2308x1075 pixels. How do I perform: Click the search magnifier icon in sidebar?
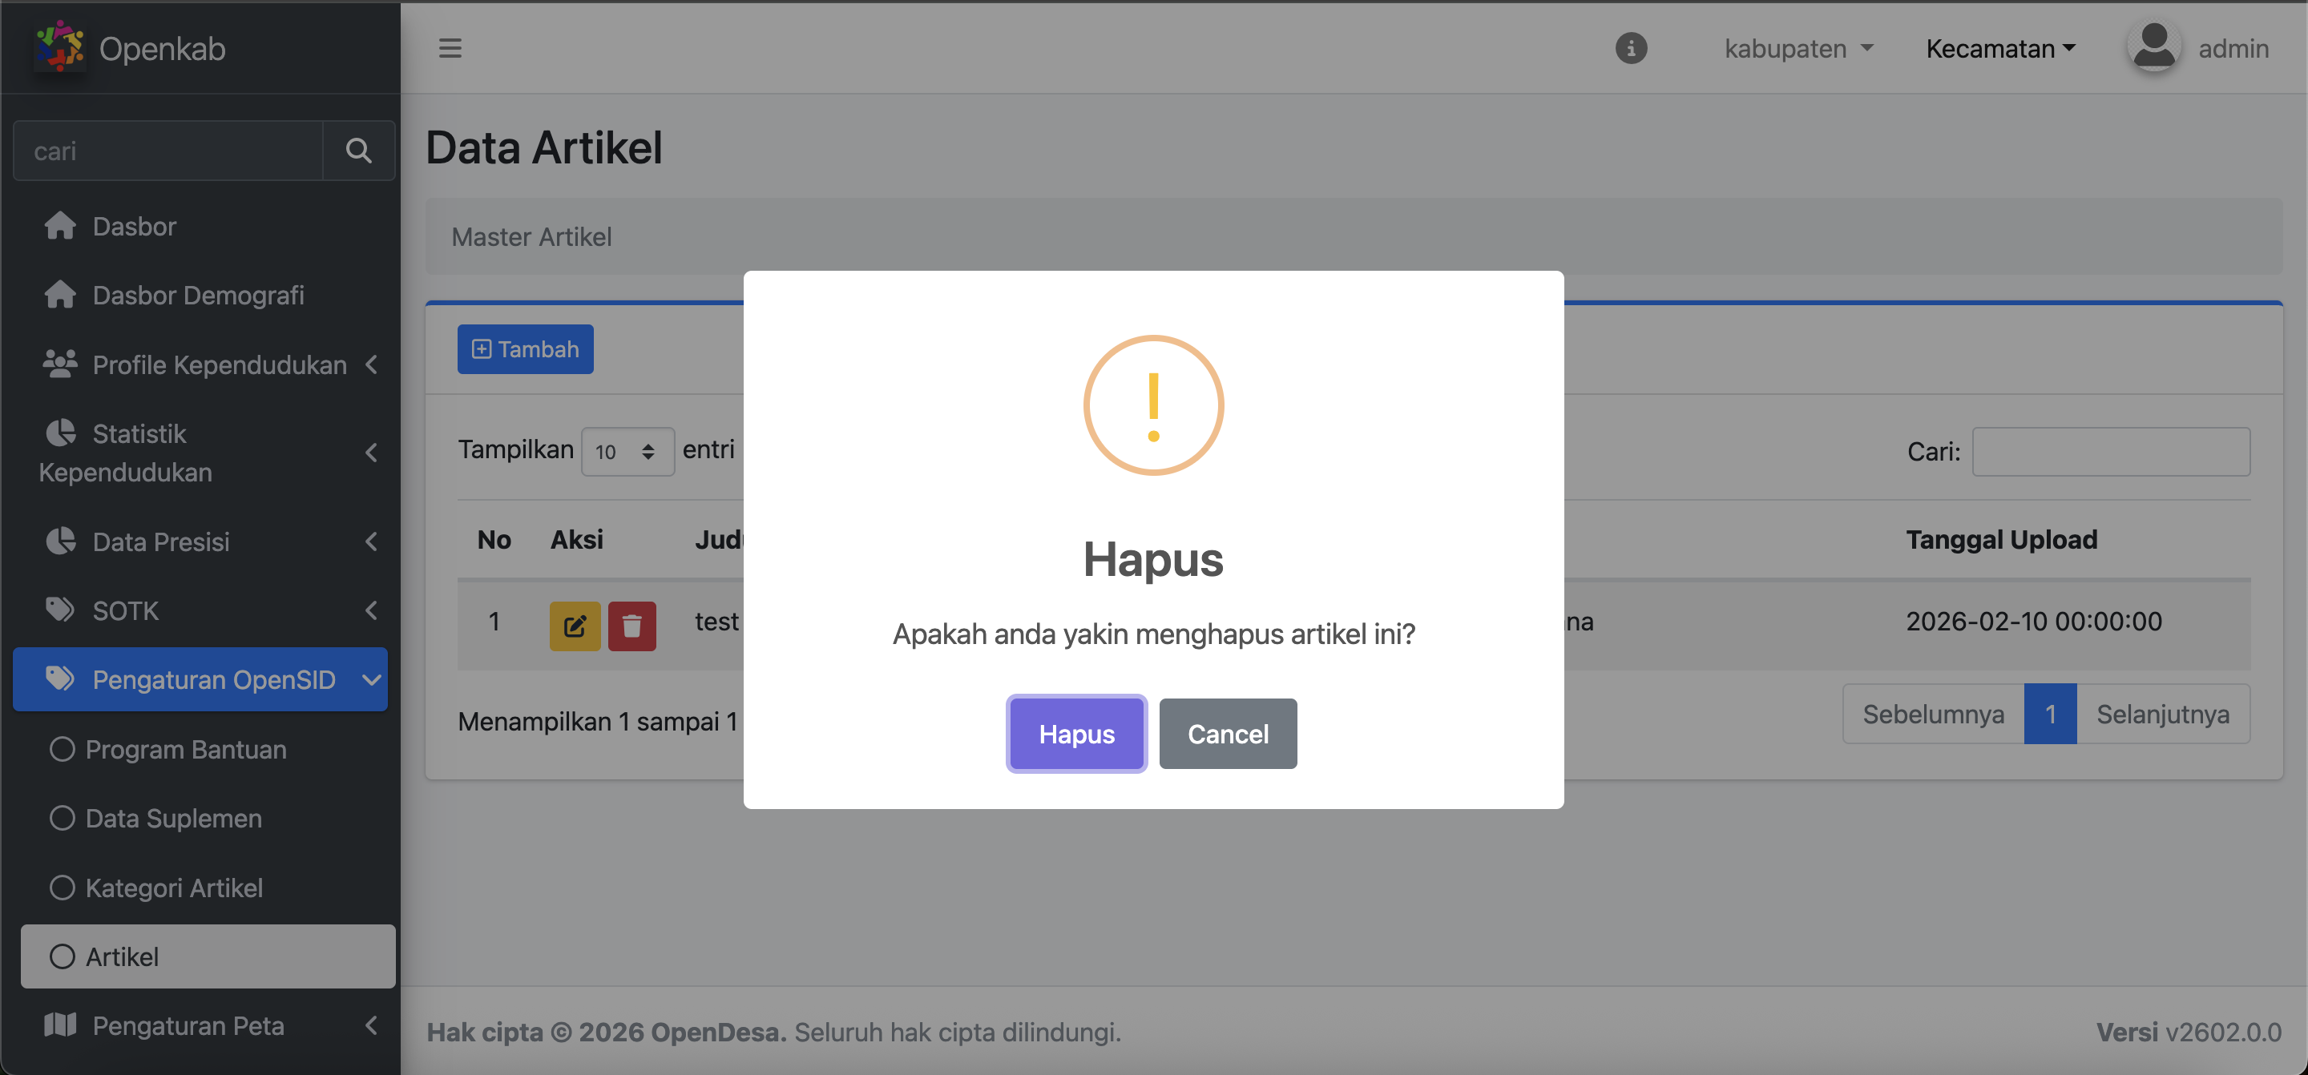358,151
